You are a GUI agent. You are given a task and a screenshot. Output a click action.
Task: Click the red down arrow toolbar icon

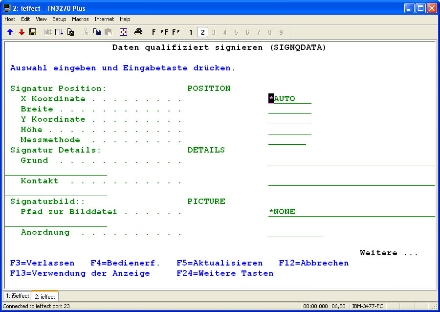click(x=22, y=32)
